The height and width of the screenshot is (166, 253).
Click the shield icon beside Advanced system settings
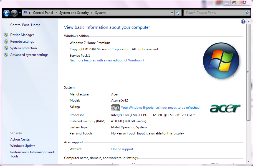[6, 55]
